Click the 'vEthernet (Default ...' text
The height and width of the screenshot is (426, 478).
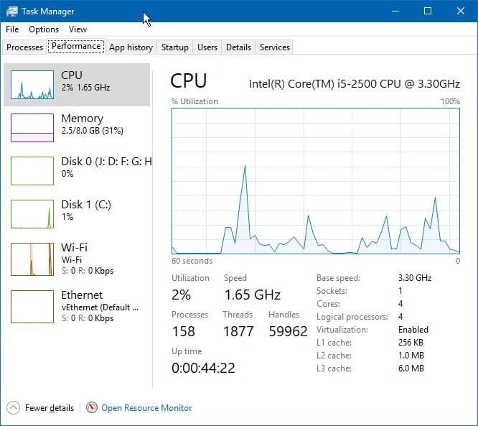coord(100,307)
